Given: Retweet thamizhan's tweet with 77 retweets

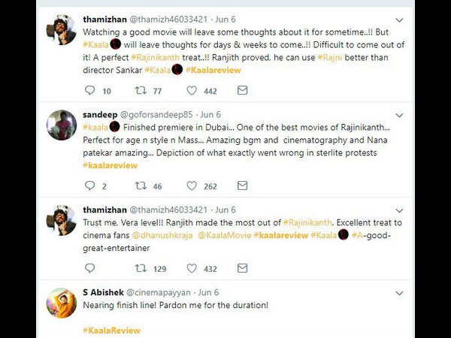Looking at the screenshot, I should [141, 91].
